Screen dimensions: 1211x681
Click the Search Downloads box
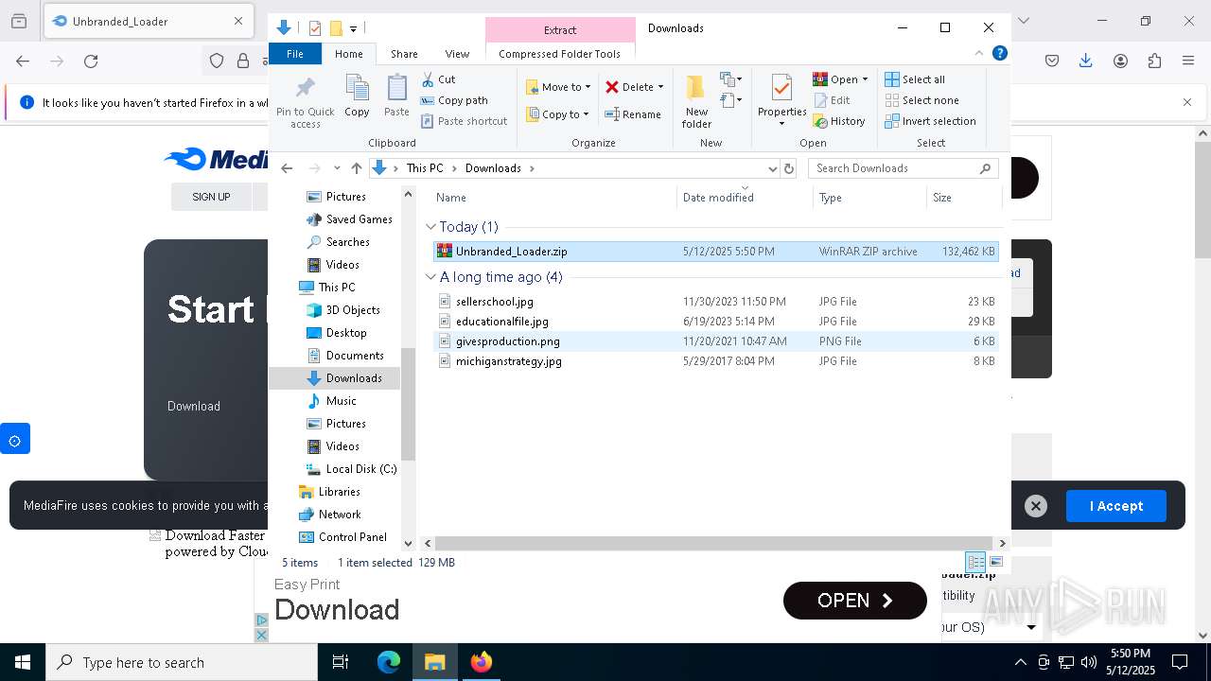coord(904,168)
